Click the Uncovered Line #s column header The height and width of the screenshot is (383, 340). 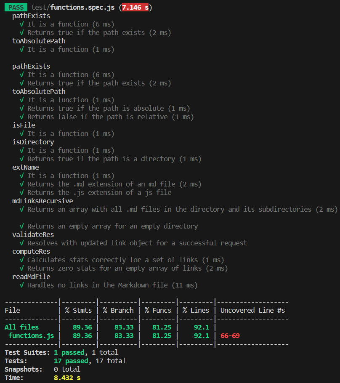click(252, 311)
